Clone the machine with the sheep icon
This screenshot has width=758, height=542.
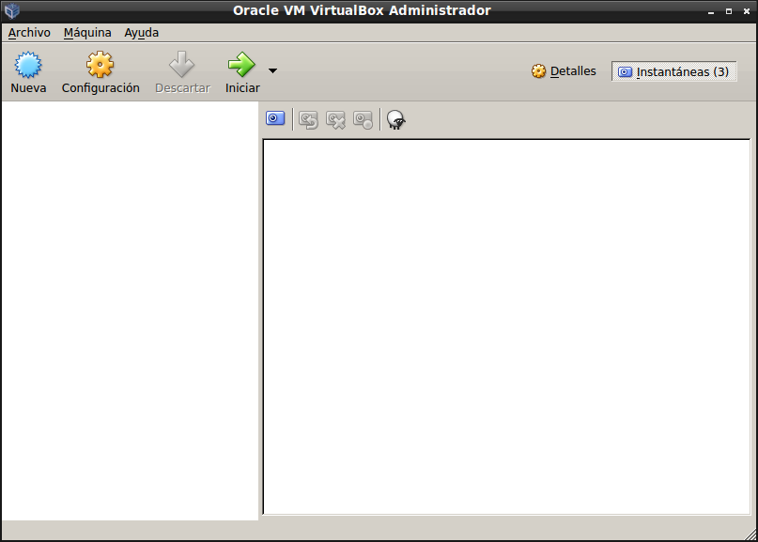click(x=396, y=119)
